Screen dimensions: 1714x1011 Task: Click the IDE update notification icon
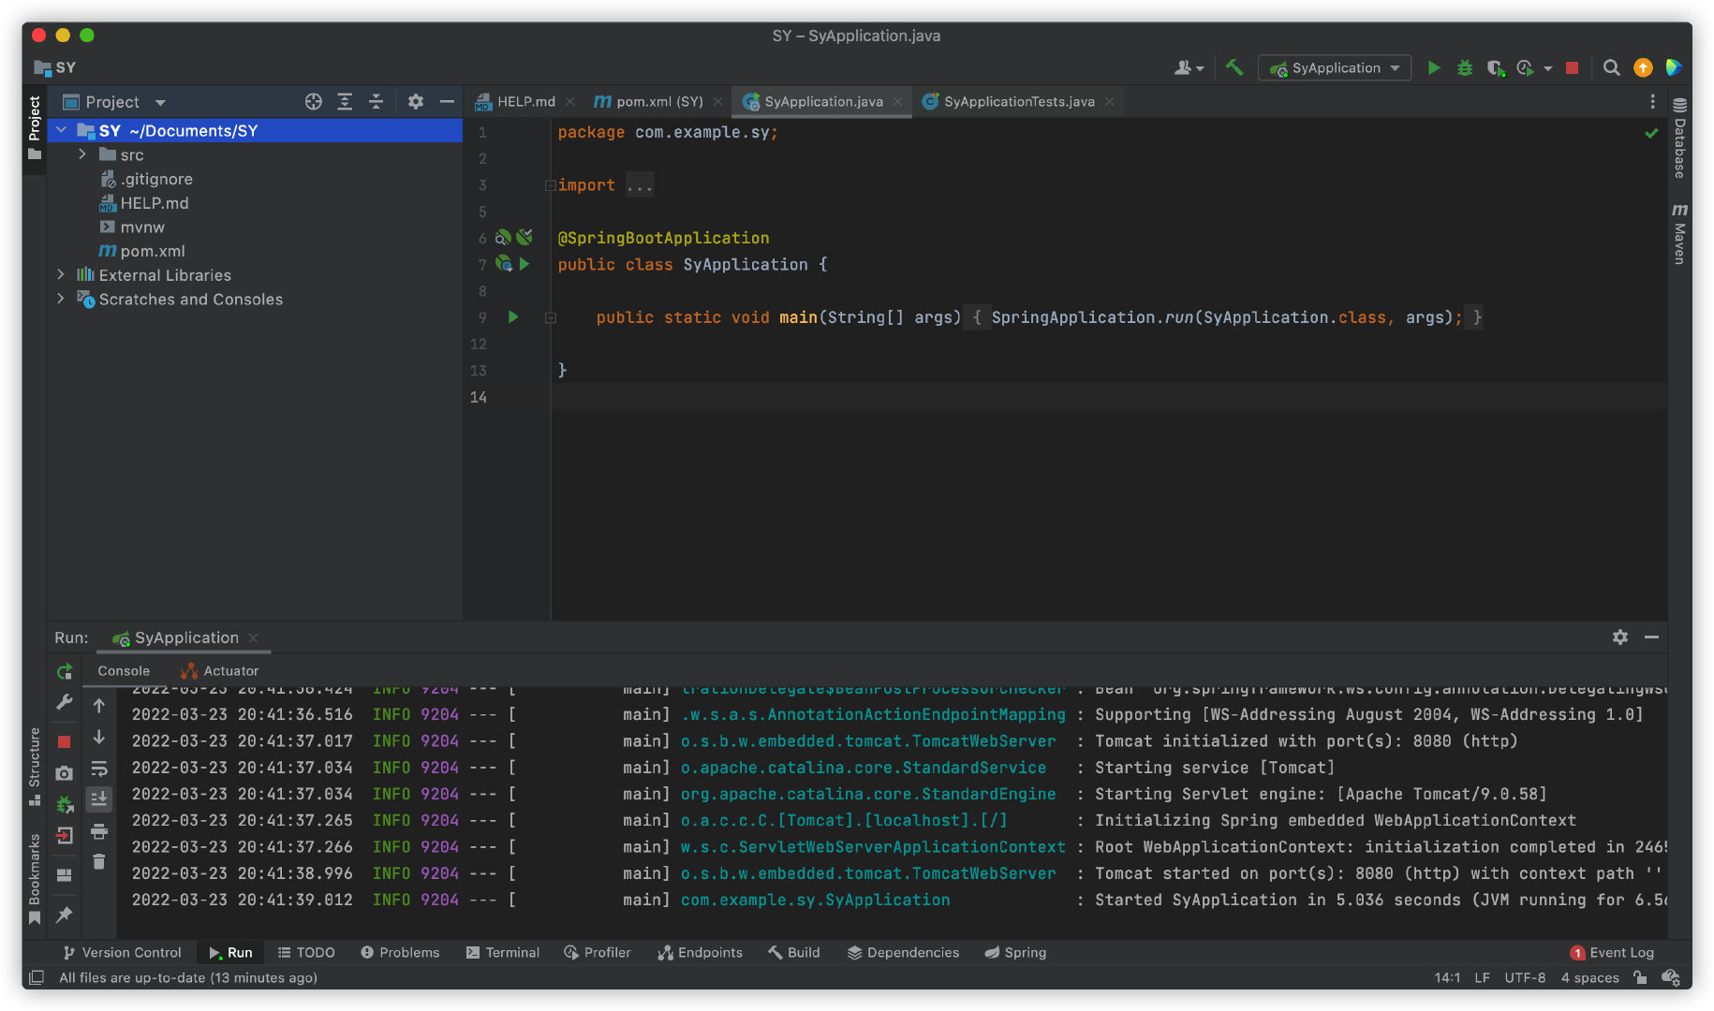pyautogui.click(x=1643, y=67)
